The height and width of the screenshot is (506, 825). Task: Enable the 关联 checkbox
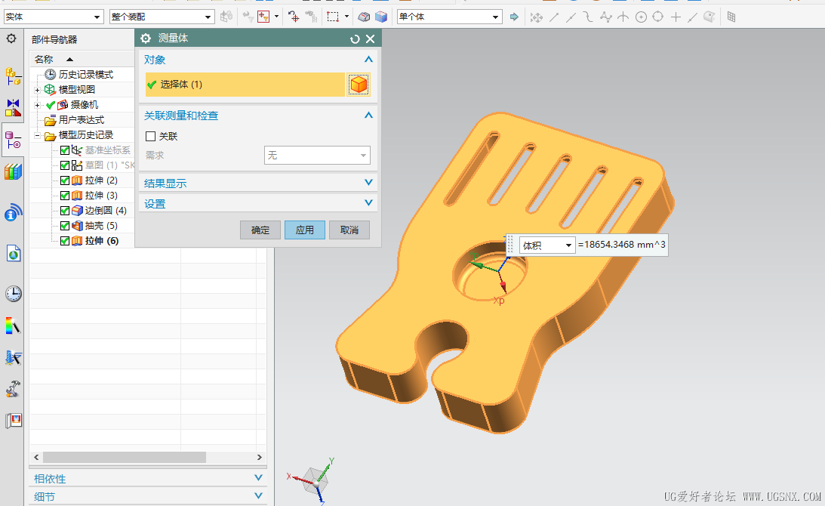click(x=150, y=137)
